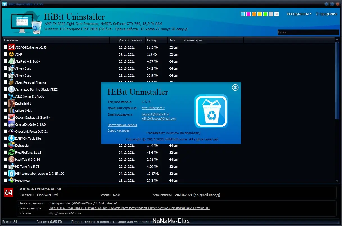
Task: Click the ASUS Xonar D1 Audio icon
Action: [11, 96]
